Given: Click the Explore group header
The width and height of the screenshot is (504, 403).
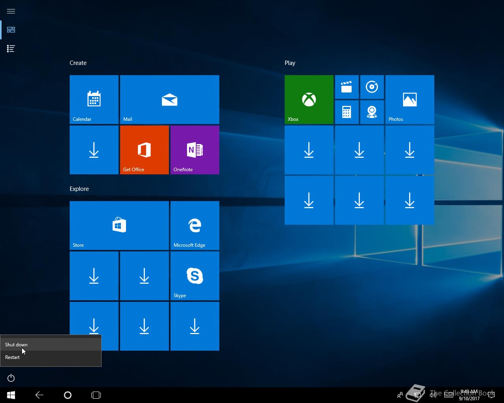Looking at the screenshot, I should (x=79, y=189).
